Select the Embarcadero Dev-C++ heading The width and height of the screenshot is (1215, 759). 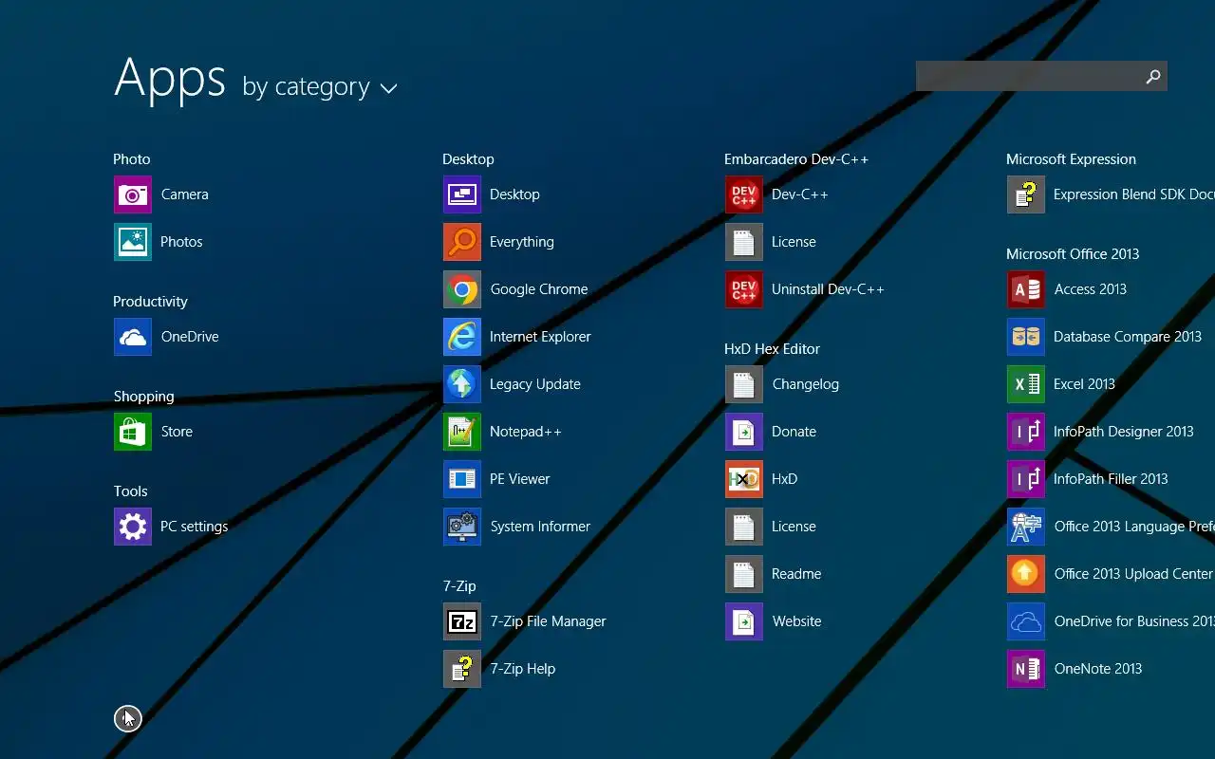pyautogui.click(x=796, y=159)
